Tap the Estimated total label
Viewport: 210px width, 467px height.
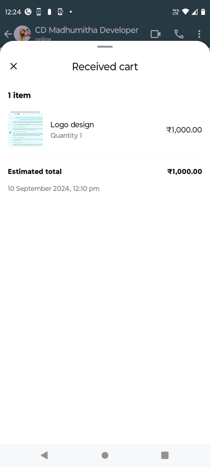point(35,172)
